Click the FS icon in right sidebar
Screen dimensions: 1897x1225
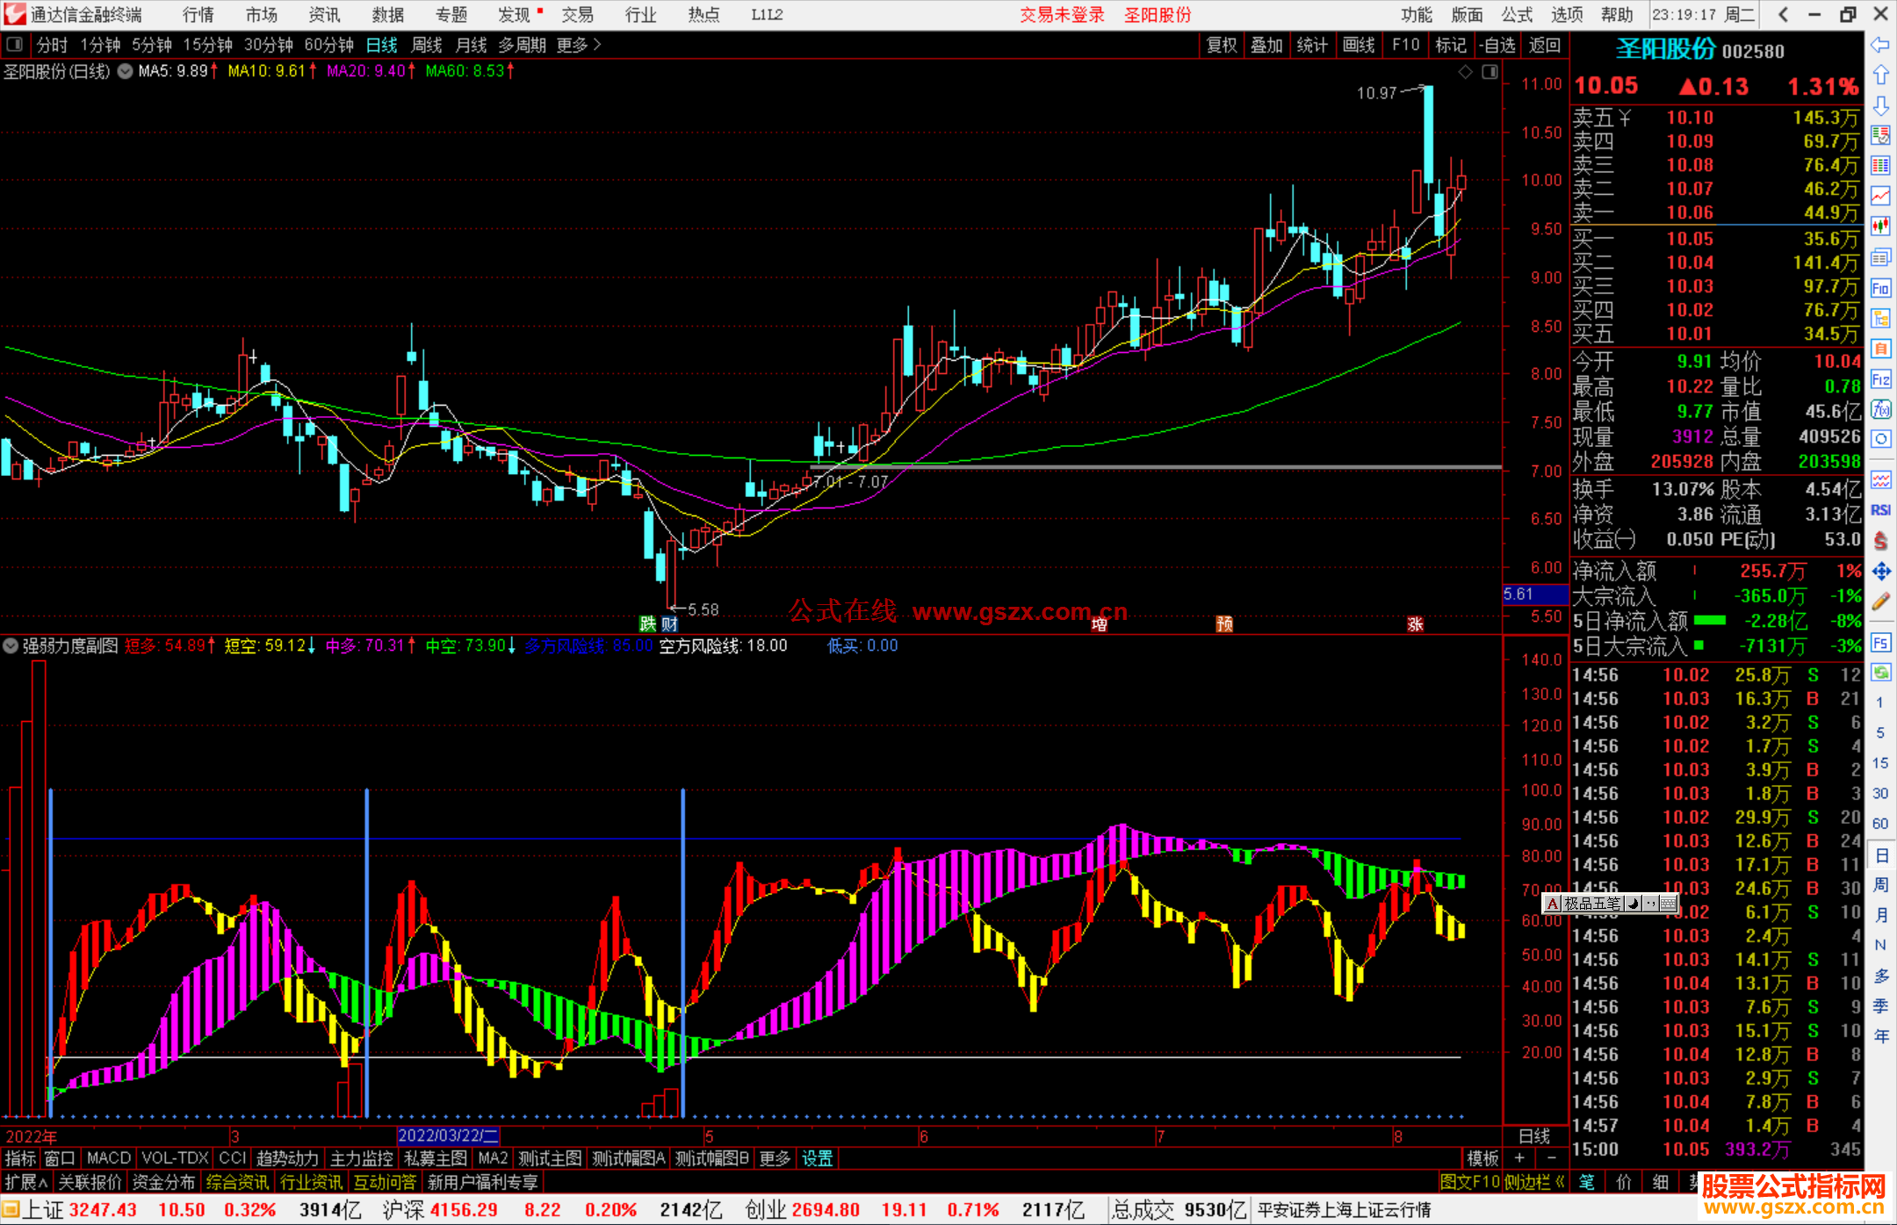point(1880,642)
